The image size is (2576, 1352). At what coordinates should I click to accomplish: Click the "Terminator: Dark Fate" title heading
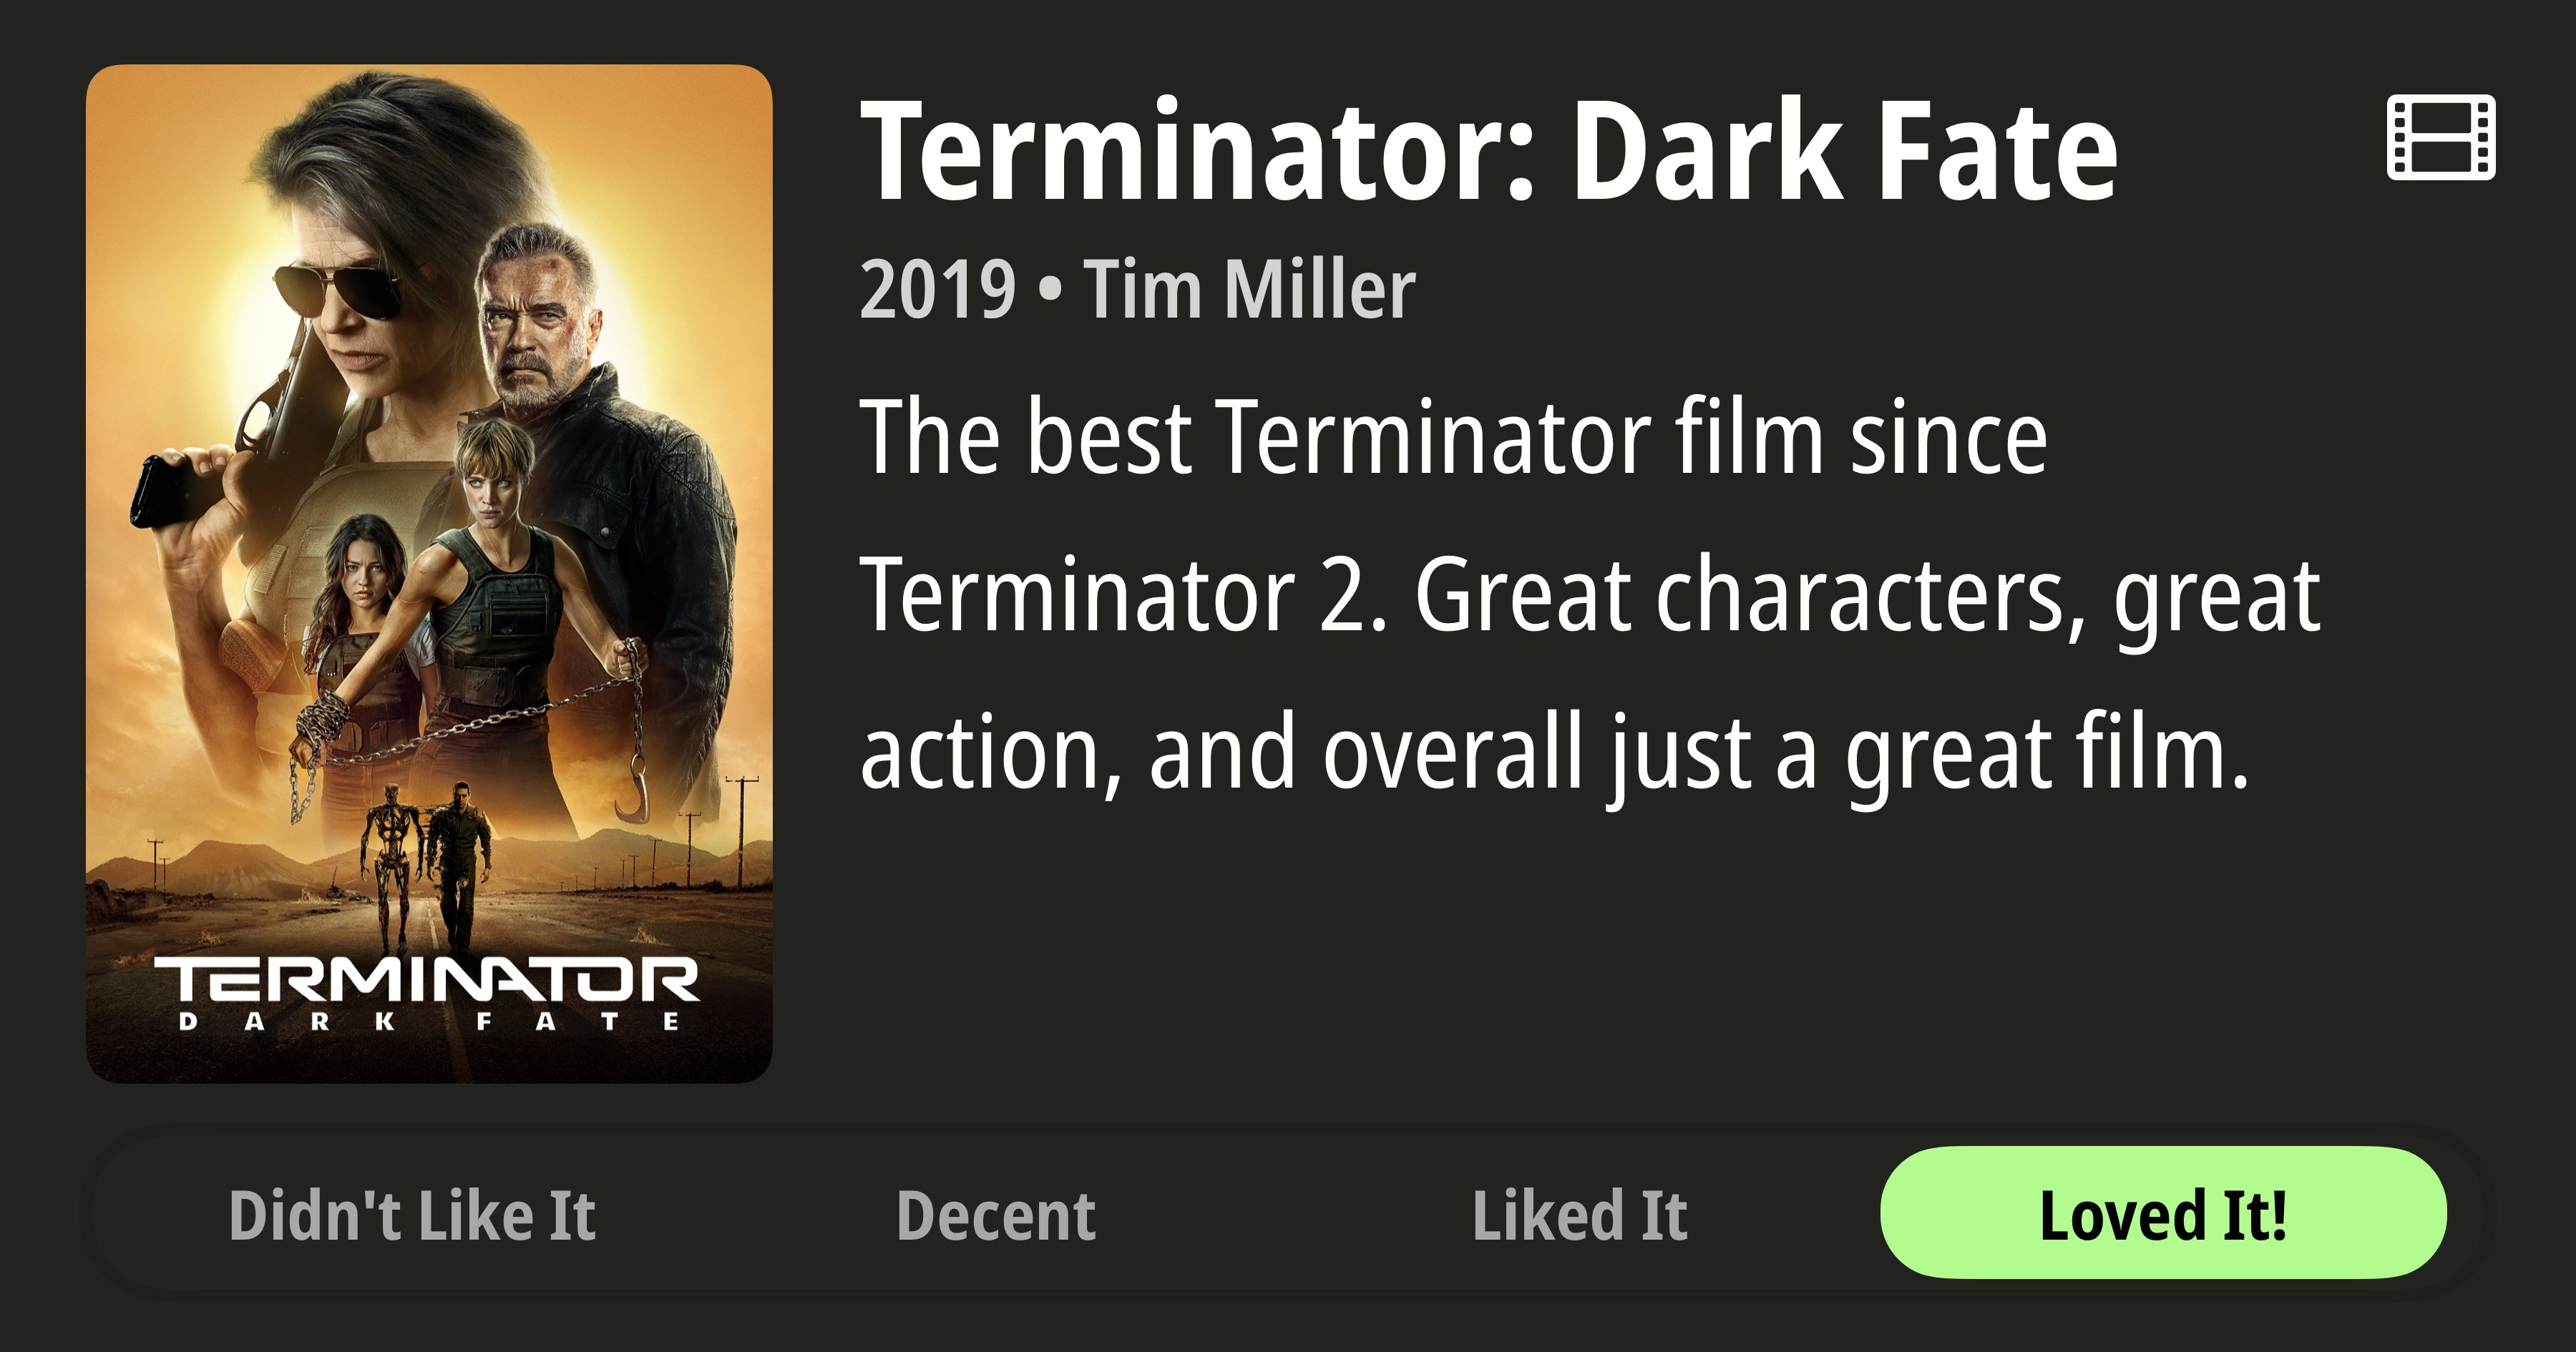pyautogui.click(x=1488, y=152)
